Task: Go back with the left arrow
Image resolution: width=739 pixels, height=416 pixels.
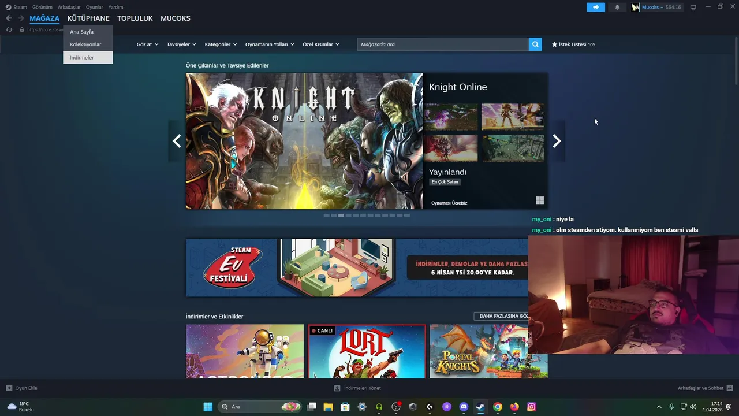Action: tap(9, 18)
